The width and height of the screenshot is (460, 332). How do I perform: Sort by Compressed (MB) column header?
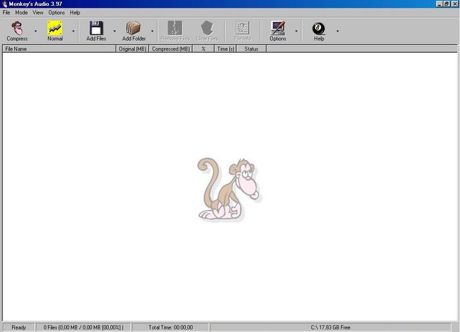170,49
